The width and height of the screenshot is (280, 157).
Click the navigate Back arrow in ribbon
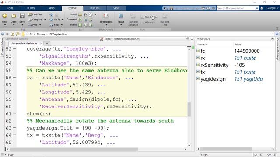click(52, 14)
